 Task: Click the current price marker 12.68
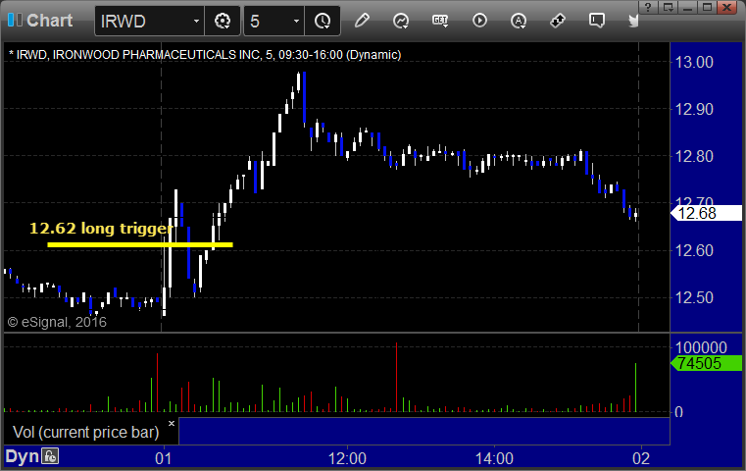(706, 213)
